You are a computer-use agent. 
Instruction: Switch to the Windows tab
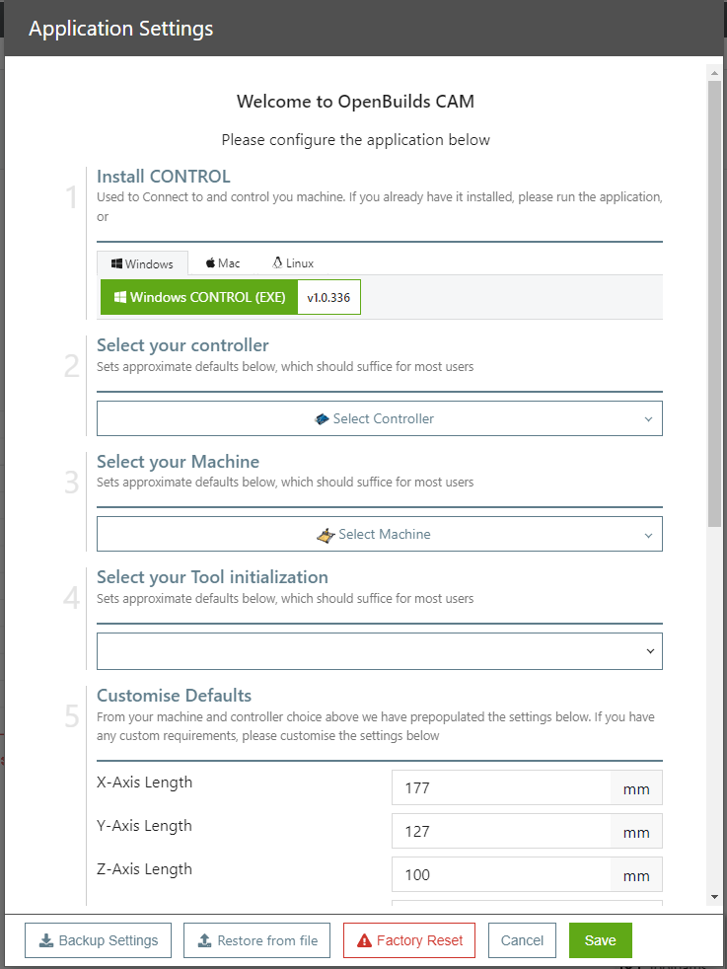142,263
